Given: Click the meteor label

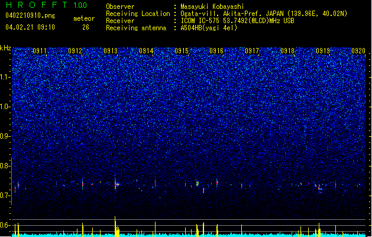Looking at the screenshot, I should click(84, 18).
